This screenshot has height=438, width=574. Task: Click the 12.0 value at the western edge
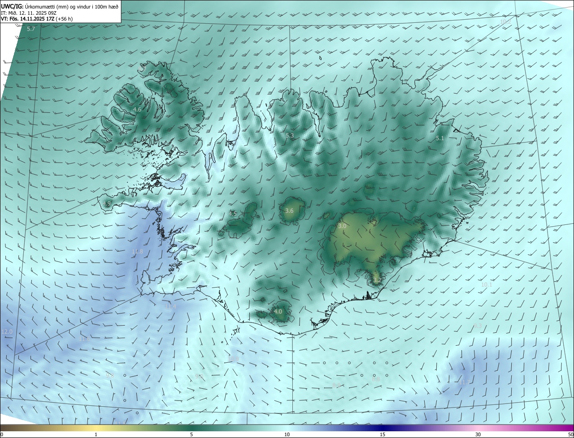click(x=7, y=331)
